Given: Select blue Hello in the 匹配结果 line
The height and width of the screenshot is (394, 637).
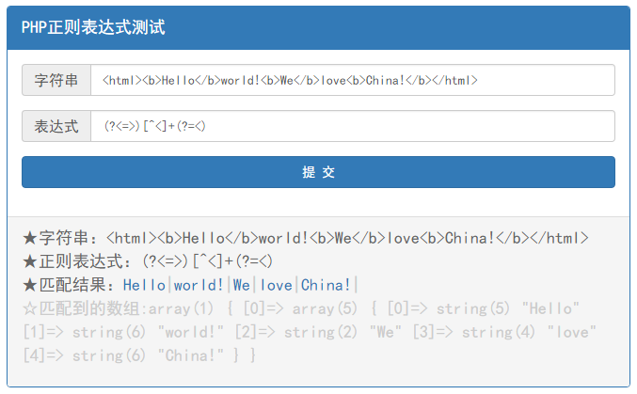Looking at the screenshot, I should point(144,285).
